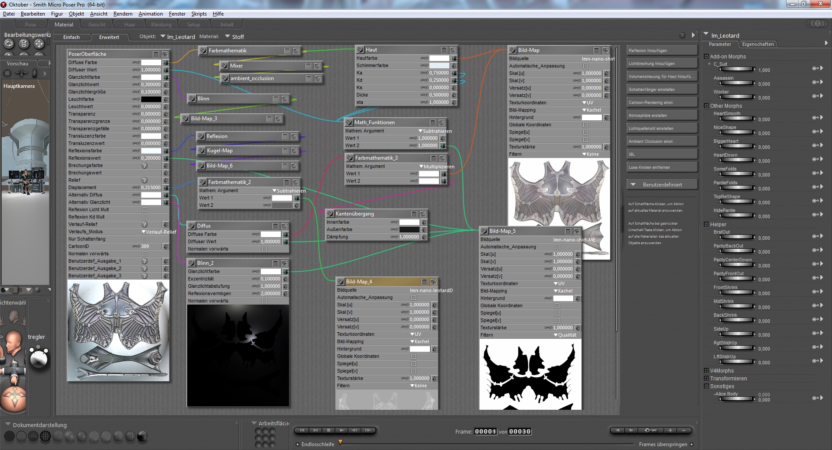Toggle preview eye on PoserOberfläche node

tap(165, 54)
